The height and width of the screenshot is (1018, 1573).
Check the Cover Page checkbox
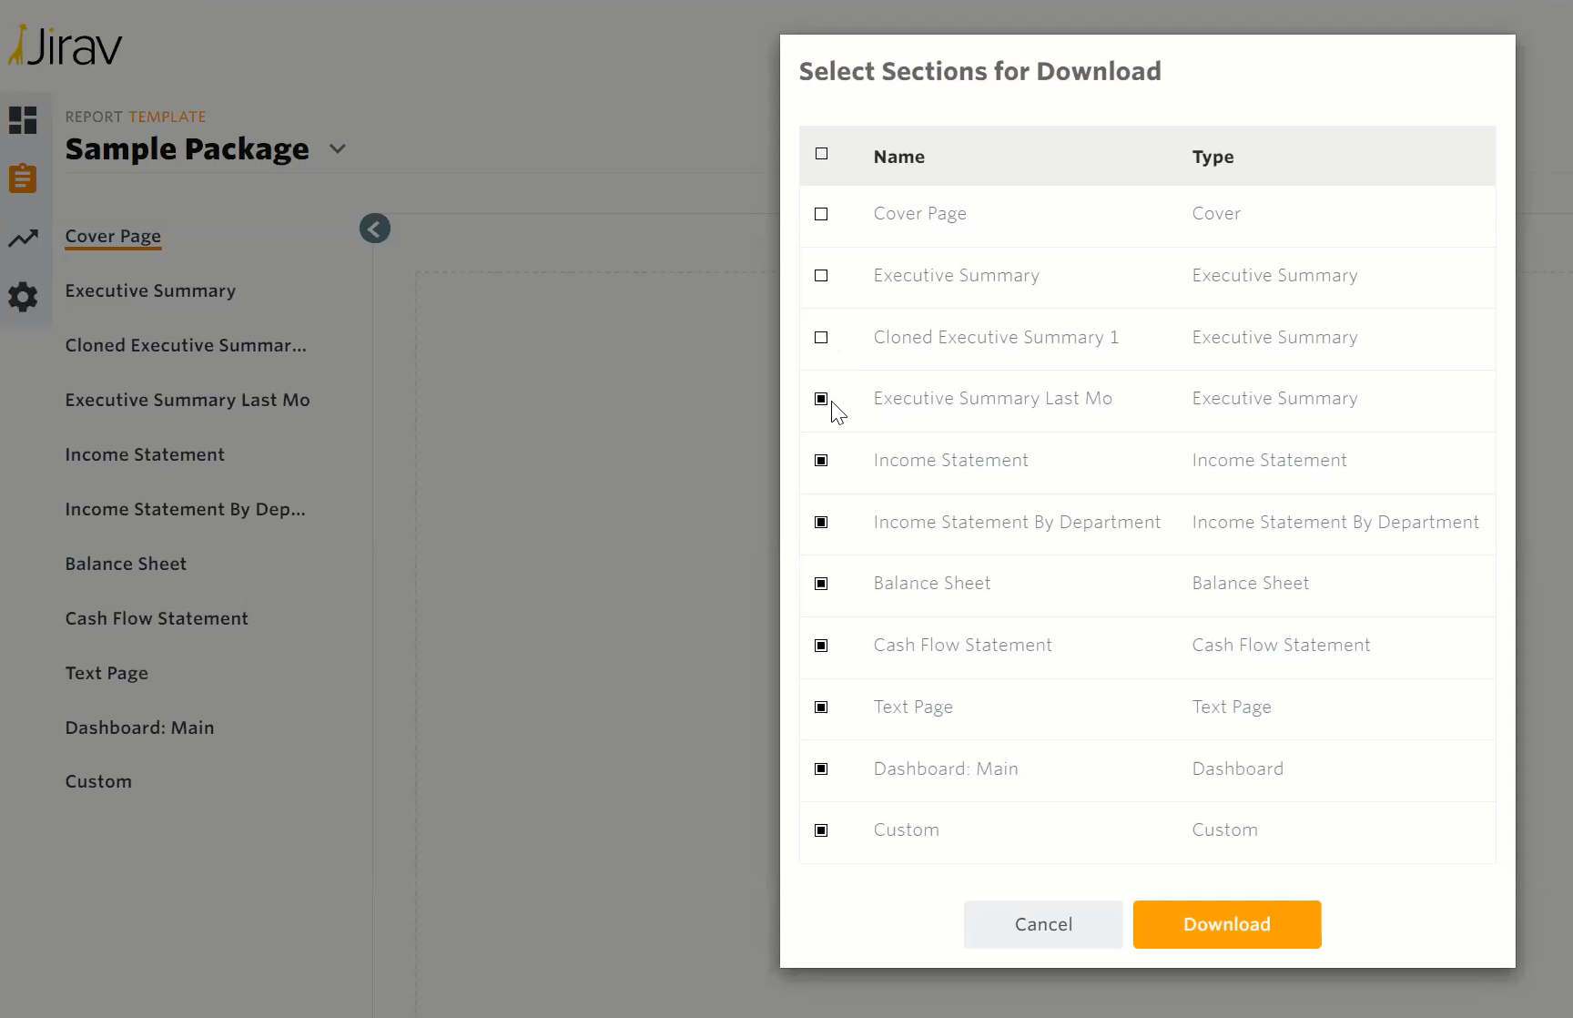[x=821, y=214]
